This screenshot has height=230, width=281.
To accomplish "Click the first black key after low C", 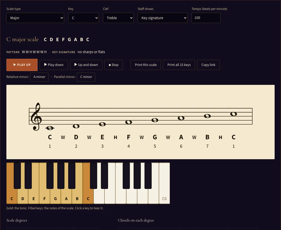I will (17, 176).
